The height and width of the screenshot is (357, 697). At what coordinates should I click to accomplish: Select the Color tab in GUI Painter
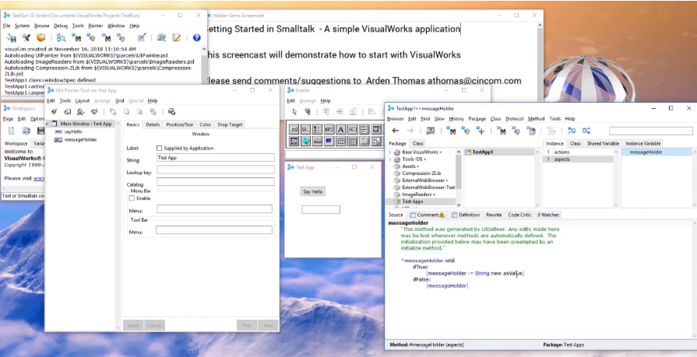205,124
